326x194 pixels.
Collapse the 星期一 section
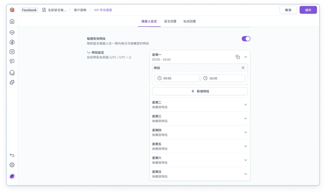pos(246,57)
